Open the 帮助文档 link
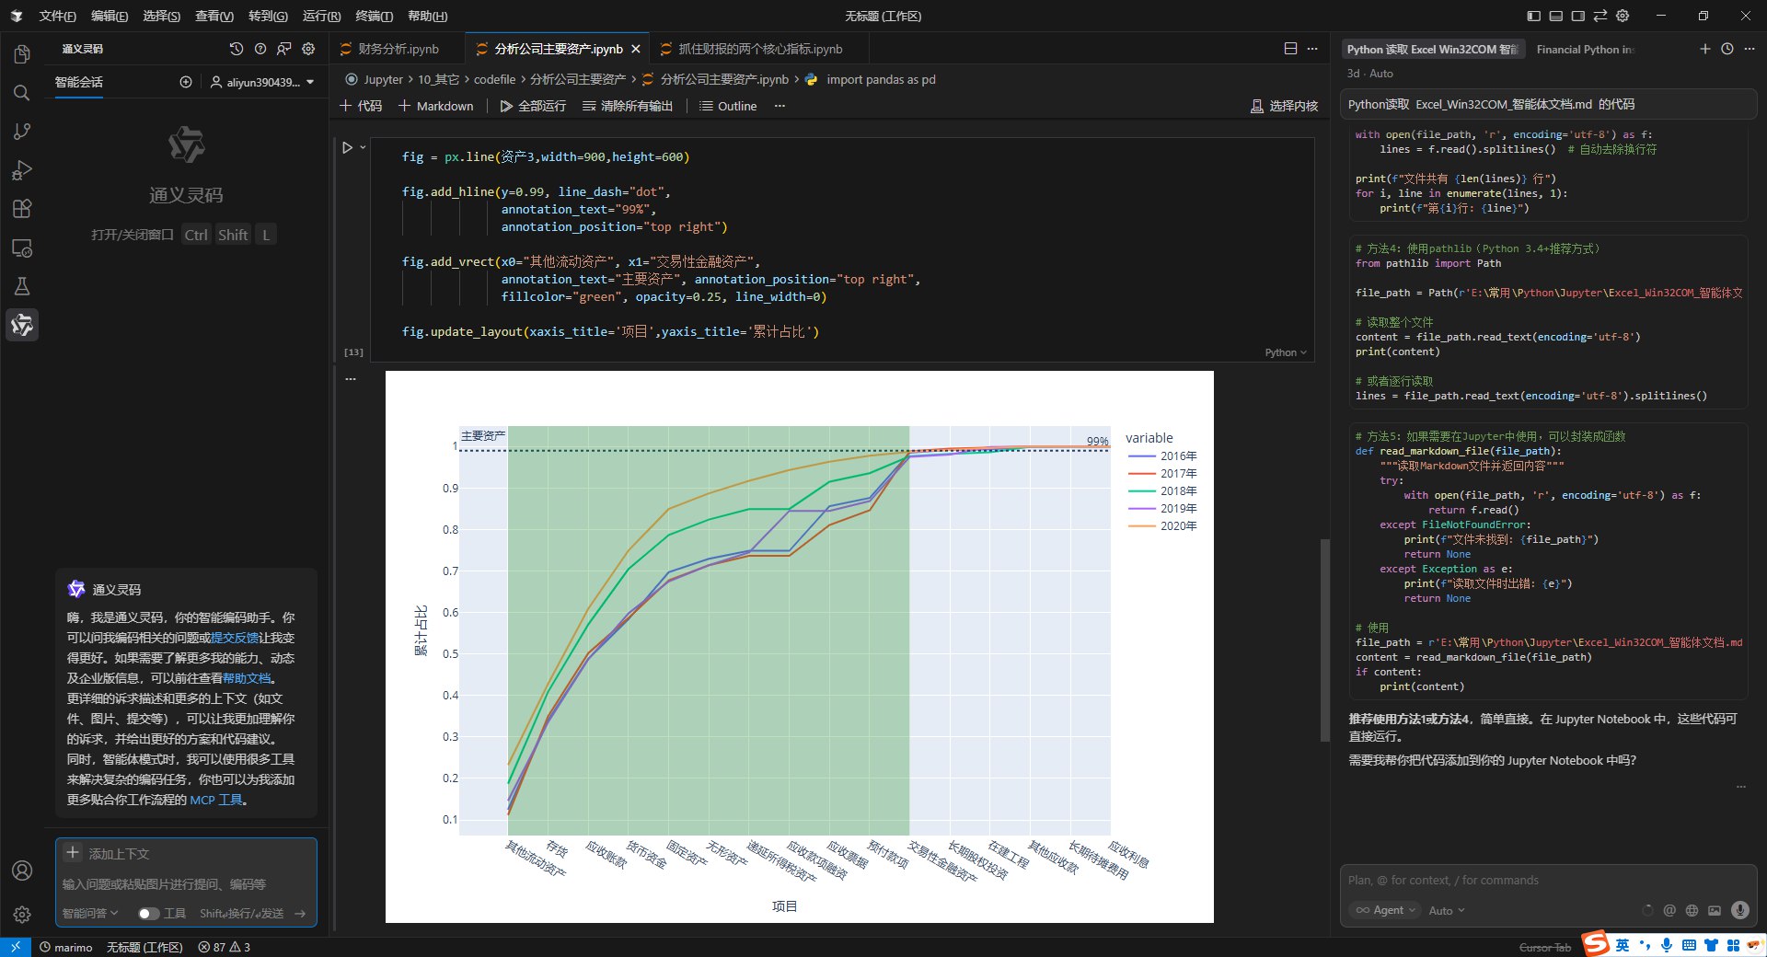Viewport: 1767px width, 957px height. click(247, 678)
